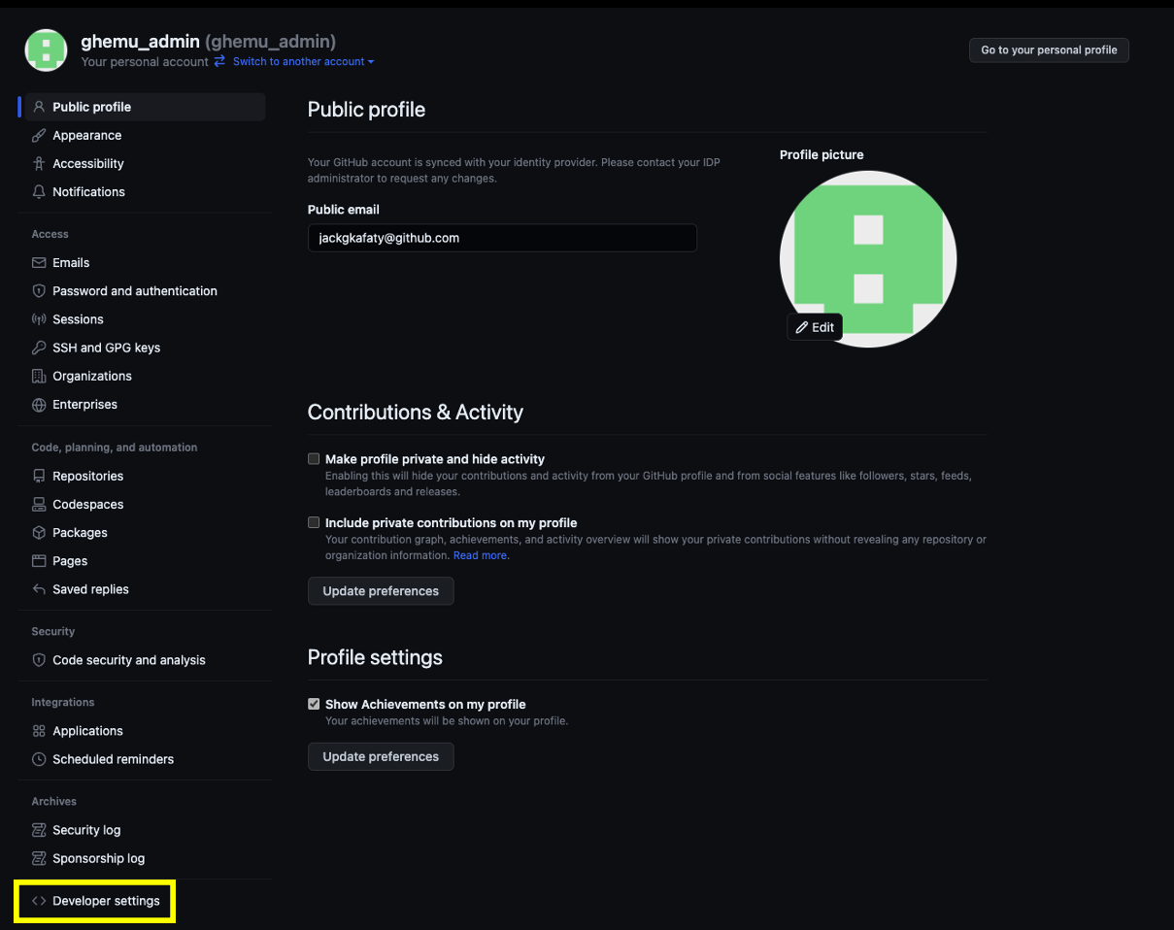This screenshot has height=930, width=1174.
Task: Click the large green profile picture
Action: point(868,259)
